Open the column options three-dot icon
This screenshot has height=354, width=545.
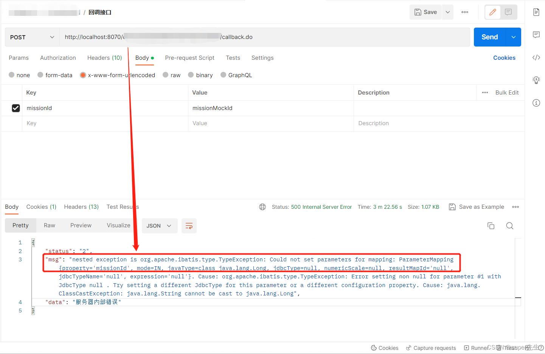(485, 93)
